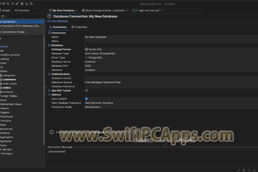
Task: Choose Connection... menu entry
Action: point(22,21)
